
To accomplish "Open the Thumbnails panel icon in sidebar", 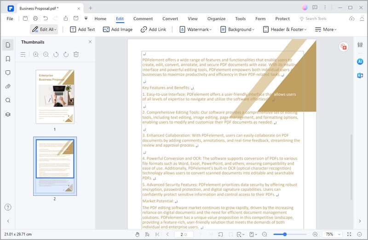I will (x=8, y=45).
